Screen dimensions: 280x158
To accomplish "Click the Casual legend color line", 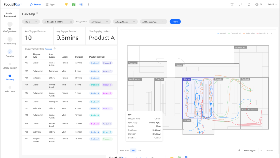I will tap(218, 33).
